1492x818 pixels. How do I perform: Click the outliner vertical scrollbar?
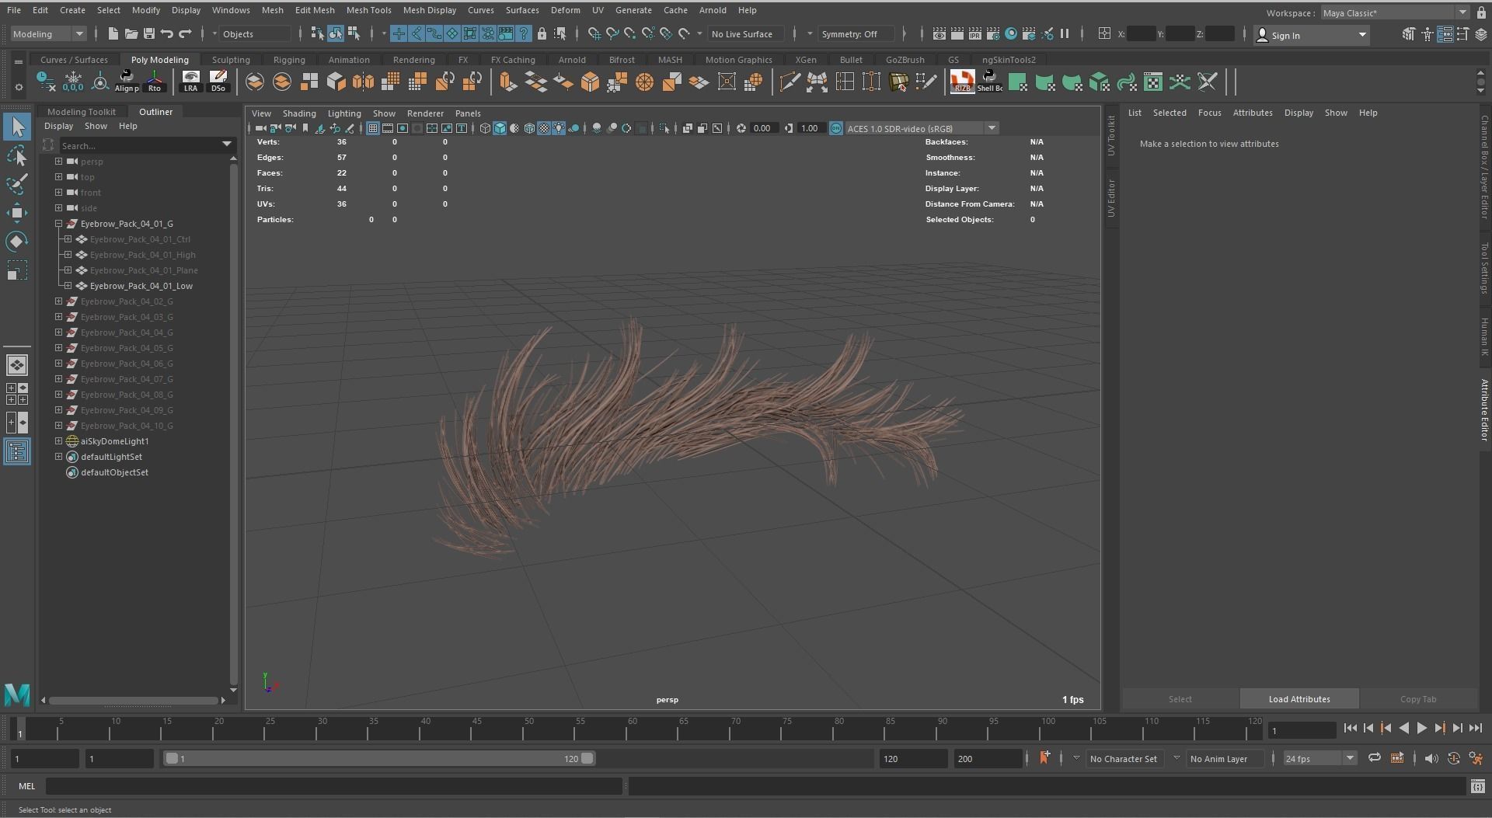pos(233,422)
